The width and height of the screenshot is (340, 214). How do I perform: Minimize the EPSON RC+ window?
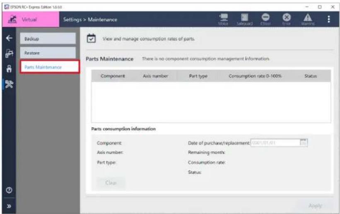click(x=307, y=7)
